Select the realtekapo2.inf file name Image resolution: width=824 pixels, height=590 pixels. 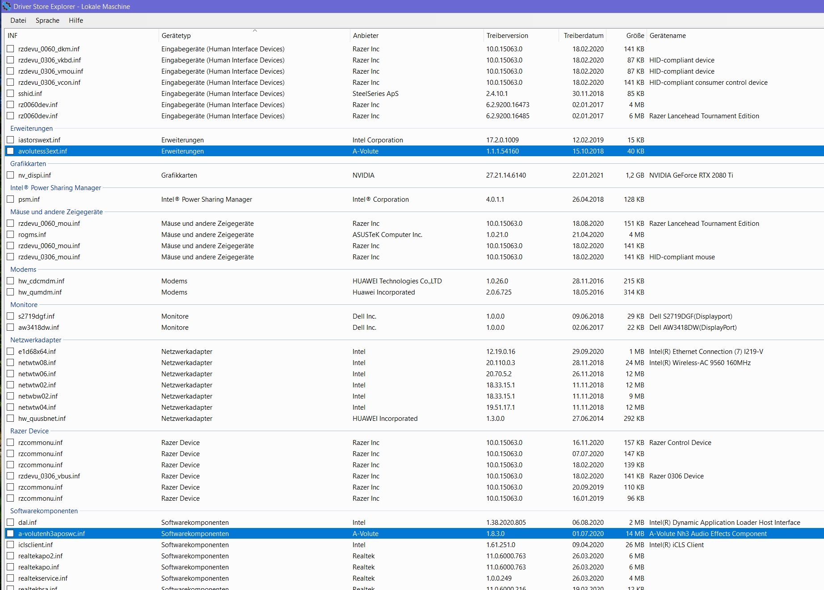(x=40, y=556)
